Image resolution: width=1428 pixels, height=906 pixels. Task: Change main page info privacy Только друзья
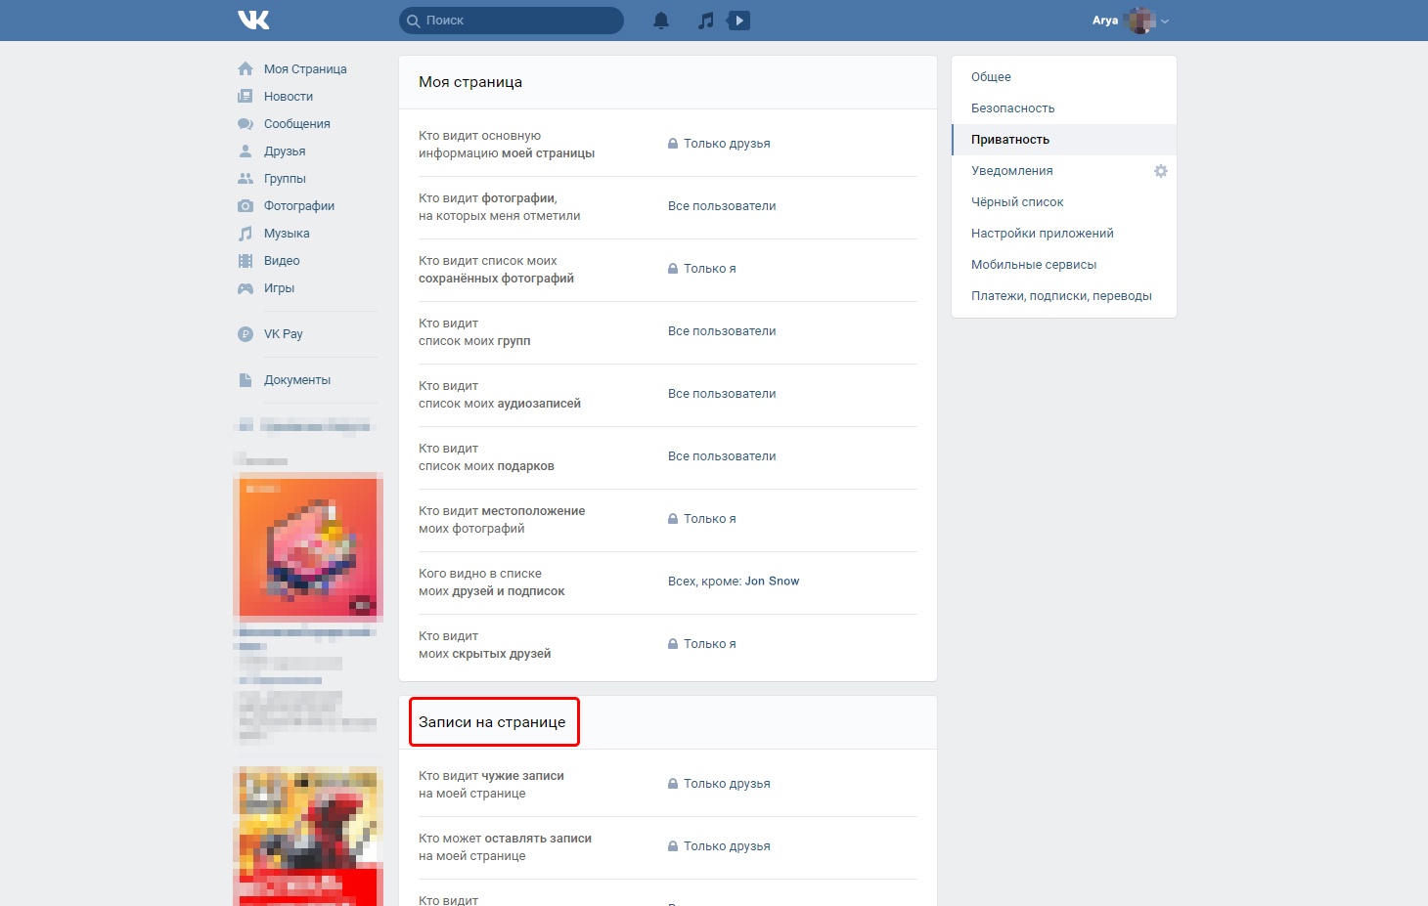727,144
